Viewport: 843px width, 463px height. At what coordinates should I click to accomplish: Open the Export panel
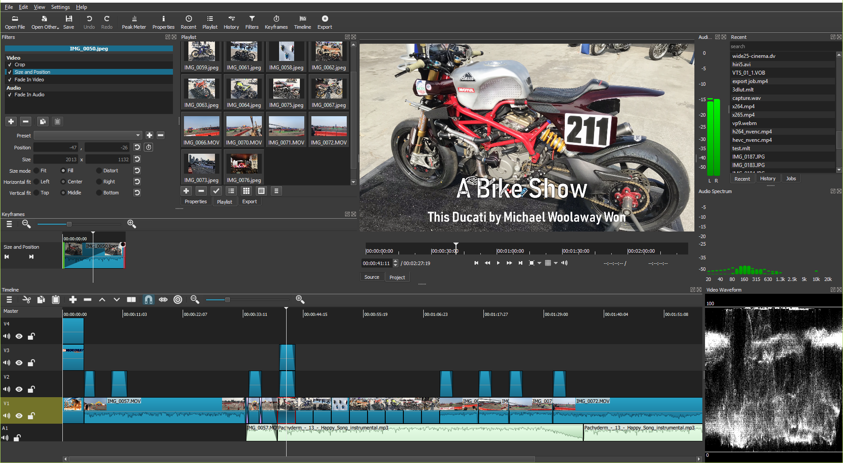point(324,22)
